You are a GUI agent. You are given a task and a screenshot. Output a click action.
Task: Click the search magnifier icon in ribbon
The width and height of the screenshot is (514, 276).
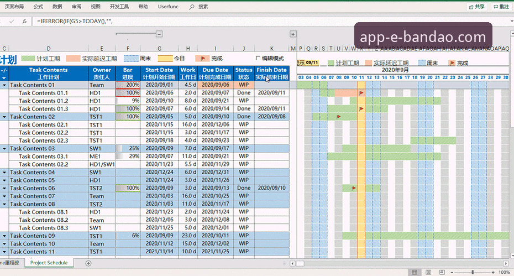pyautogui.click(x=191, y=7)
